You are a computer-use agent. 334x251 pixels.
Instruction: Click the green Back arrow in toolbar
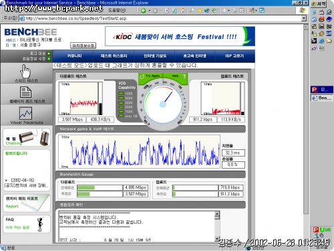[x=144, y=11]
